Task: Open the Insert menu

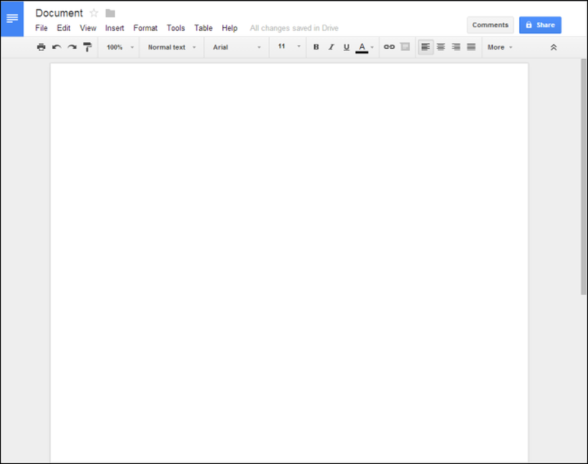Action: (115, 28)
